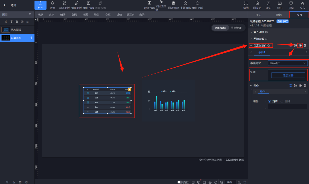Move layer to top icon

(x=6, y=22)
